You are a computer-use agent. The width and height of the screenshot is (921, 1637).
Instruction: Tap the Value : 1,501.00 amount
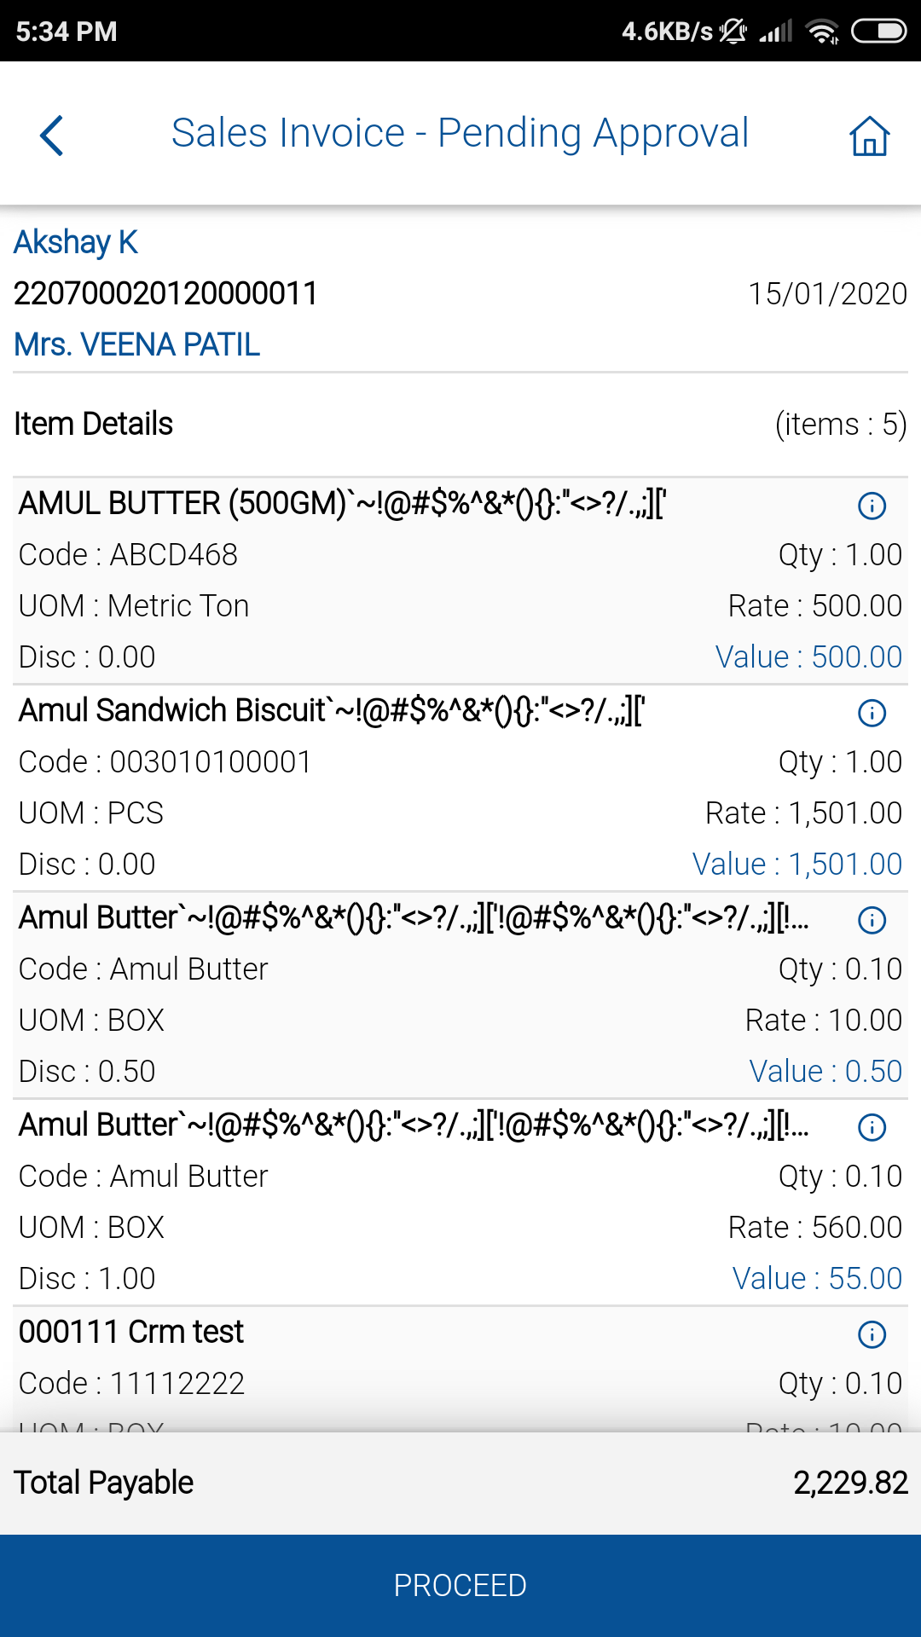click(796, 864)
